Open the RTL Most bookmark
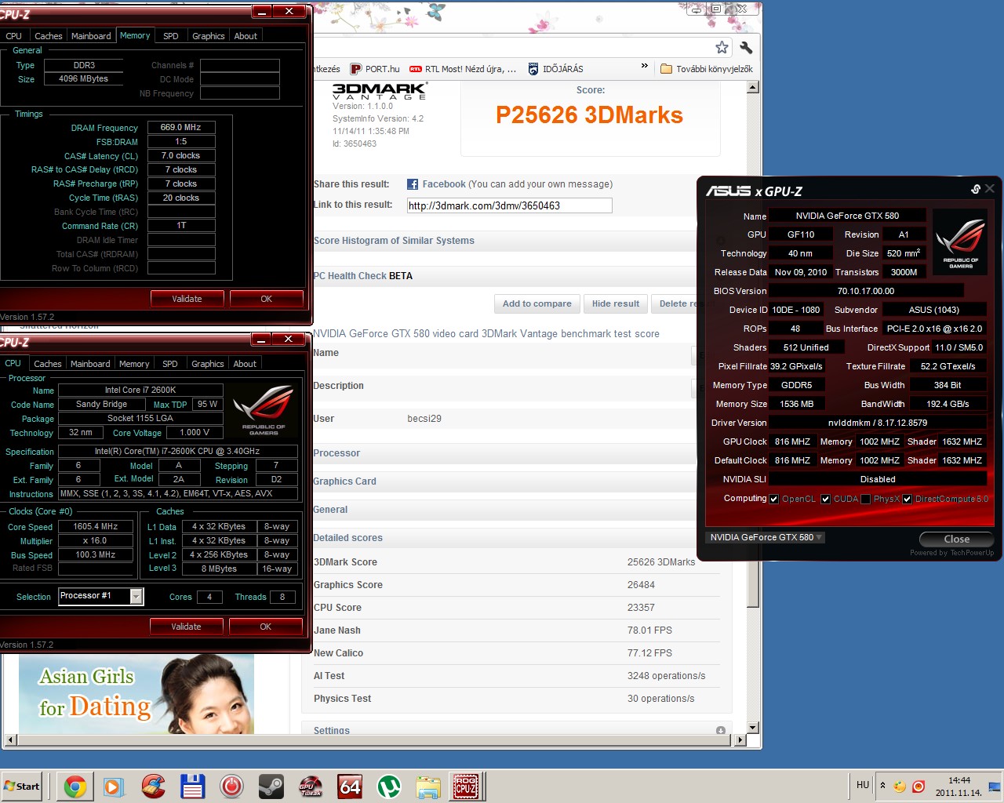 (x=463, y=69)
